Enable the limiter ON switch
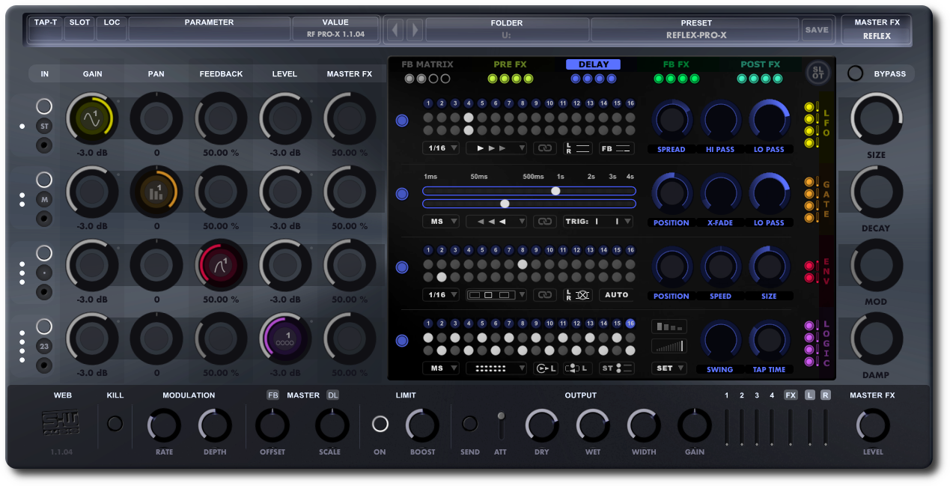Viewport: 950px width, 486px height. pyautogui.click(x=380, y=422)
